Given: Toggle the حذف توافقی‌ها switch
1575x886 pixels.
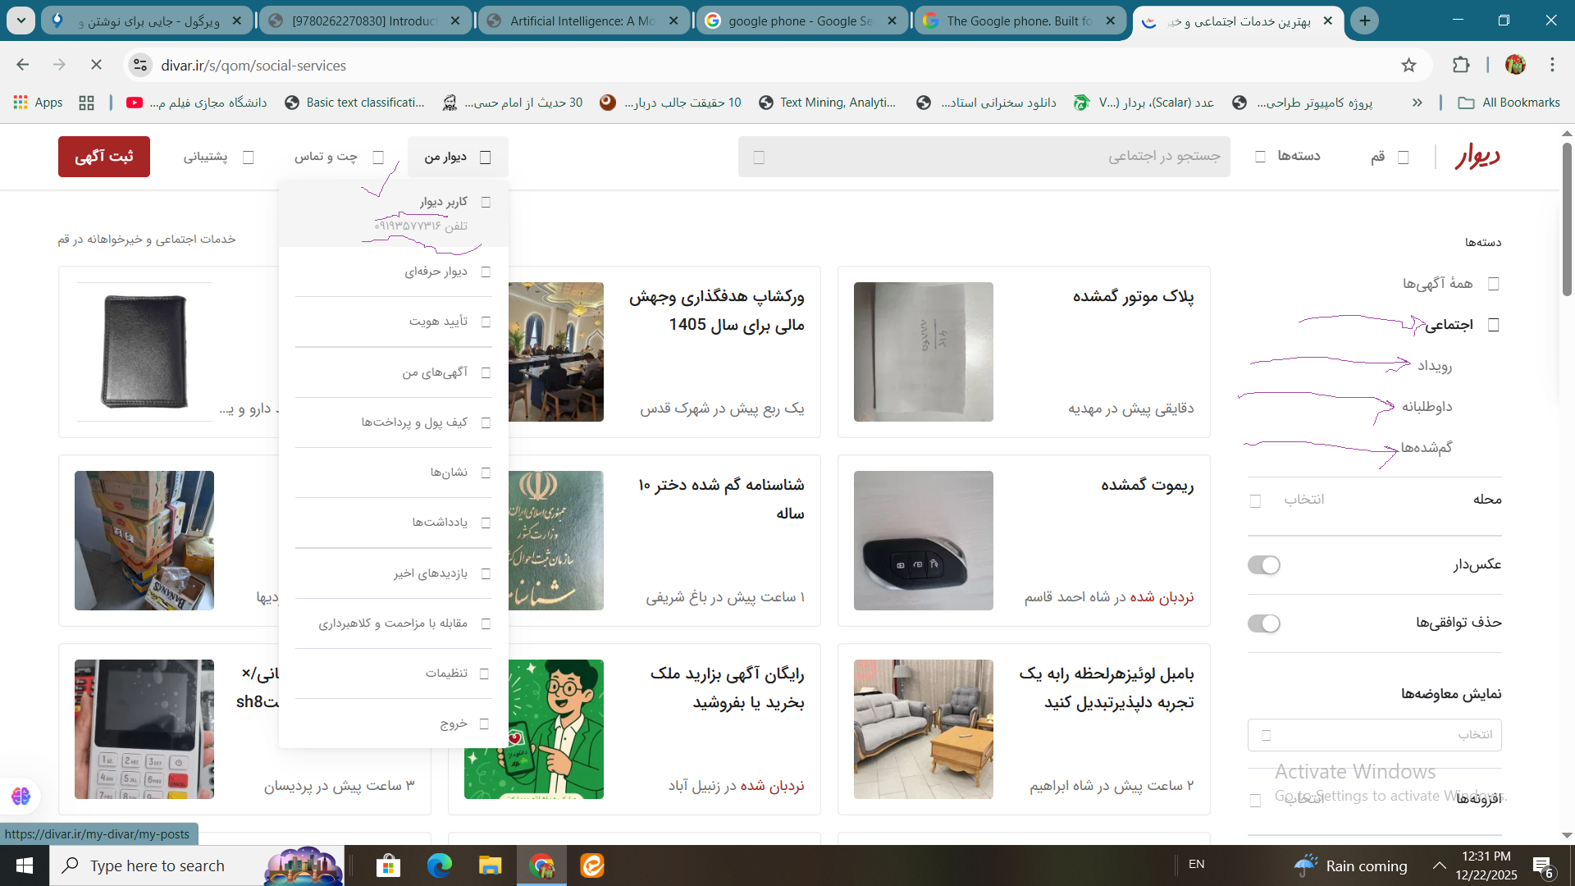Looking at the screenshot, I should pyautogui.click(x=1263, y=623).
